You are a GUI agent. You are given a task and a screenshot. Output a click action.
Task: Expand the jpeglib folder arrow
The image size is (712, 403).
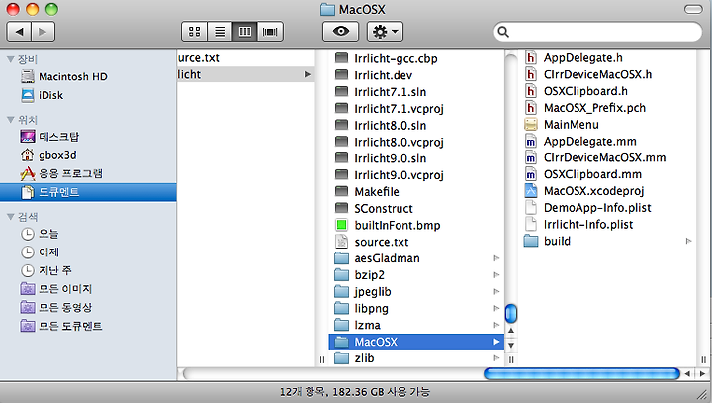496,291
